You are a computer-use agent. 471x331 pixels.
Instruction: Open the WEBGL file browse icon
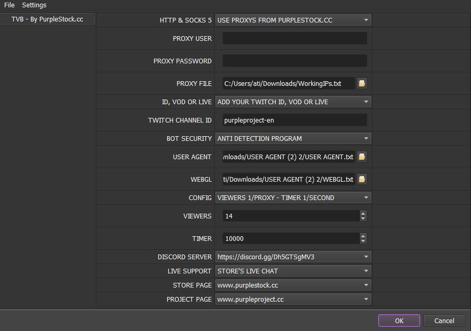point(362,179)
